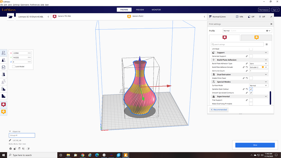Screen dimensions: 281x158
Task: Enable Make Overhang Printable checkbox
Action: [x=251, y=104]
